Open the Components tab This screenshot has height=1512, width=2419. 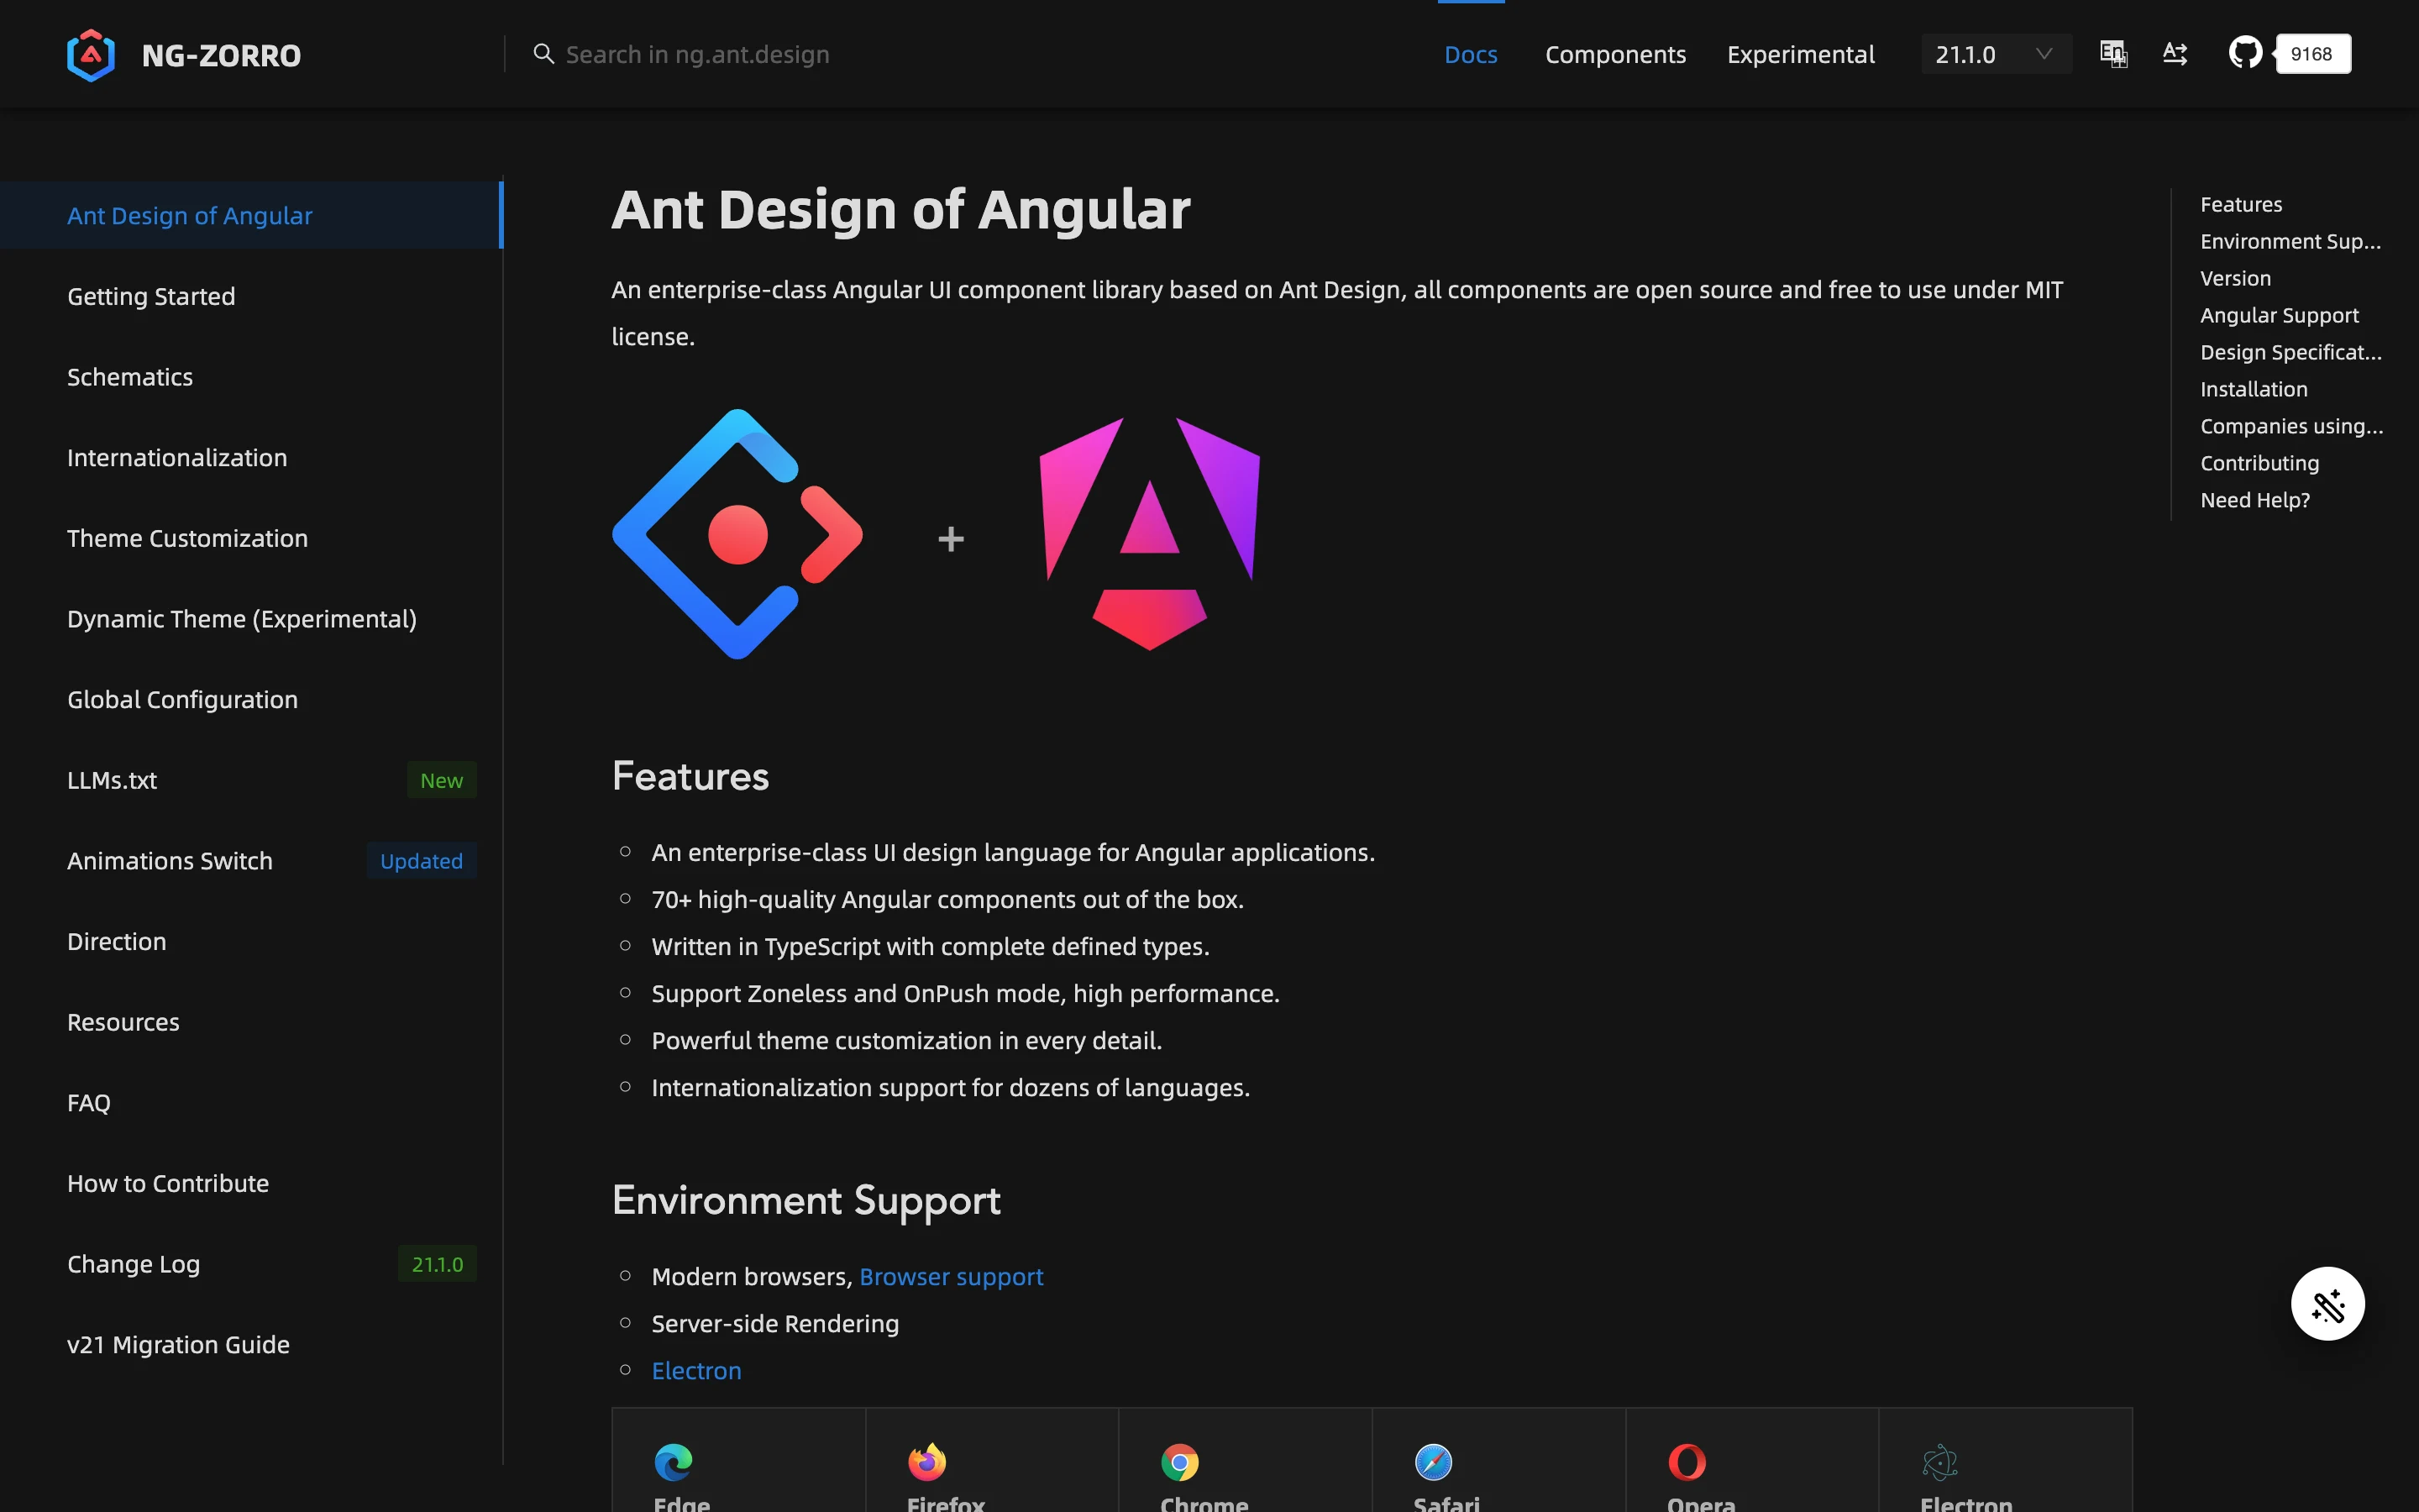[1615, 54]
